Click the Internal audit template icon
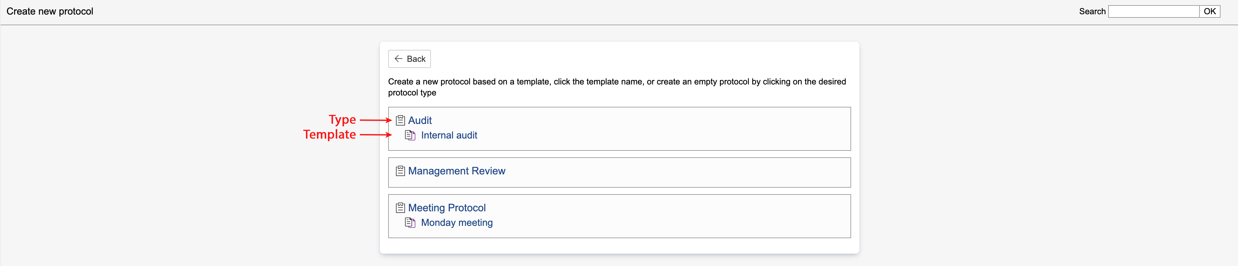Screen dimensions: 1238x266 [410, 135]
